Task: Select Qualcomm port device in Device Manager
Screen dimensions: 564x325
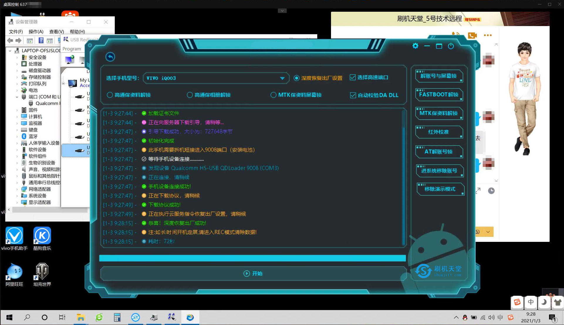Action: coord(44,103)
